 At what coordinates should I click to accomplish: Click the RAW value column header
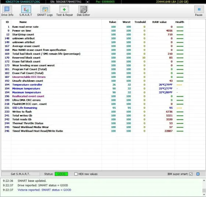click(159, 22)
